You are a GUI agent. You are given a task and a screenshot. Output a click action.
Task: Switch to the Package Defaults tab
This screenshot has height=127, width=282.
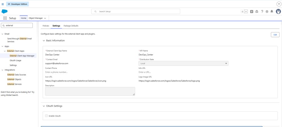pyautogui.click(x=71, y=26)
